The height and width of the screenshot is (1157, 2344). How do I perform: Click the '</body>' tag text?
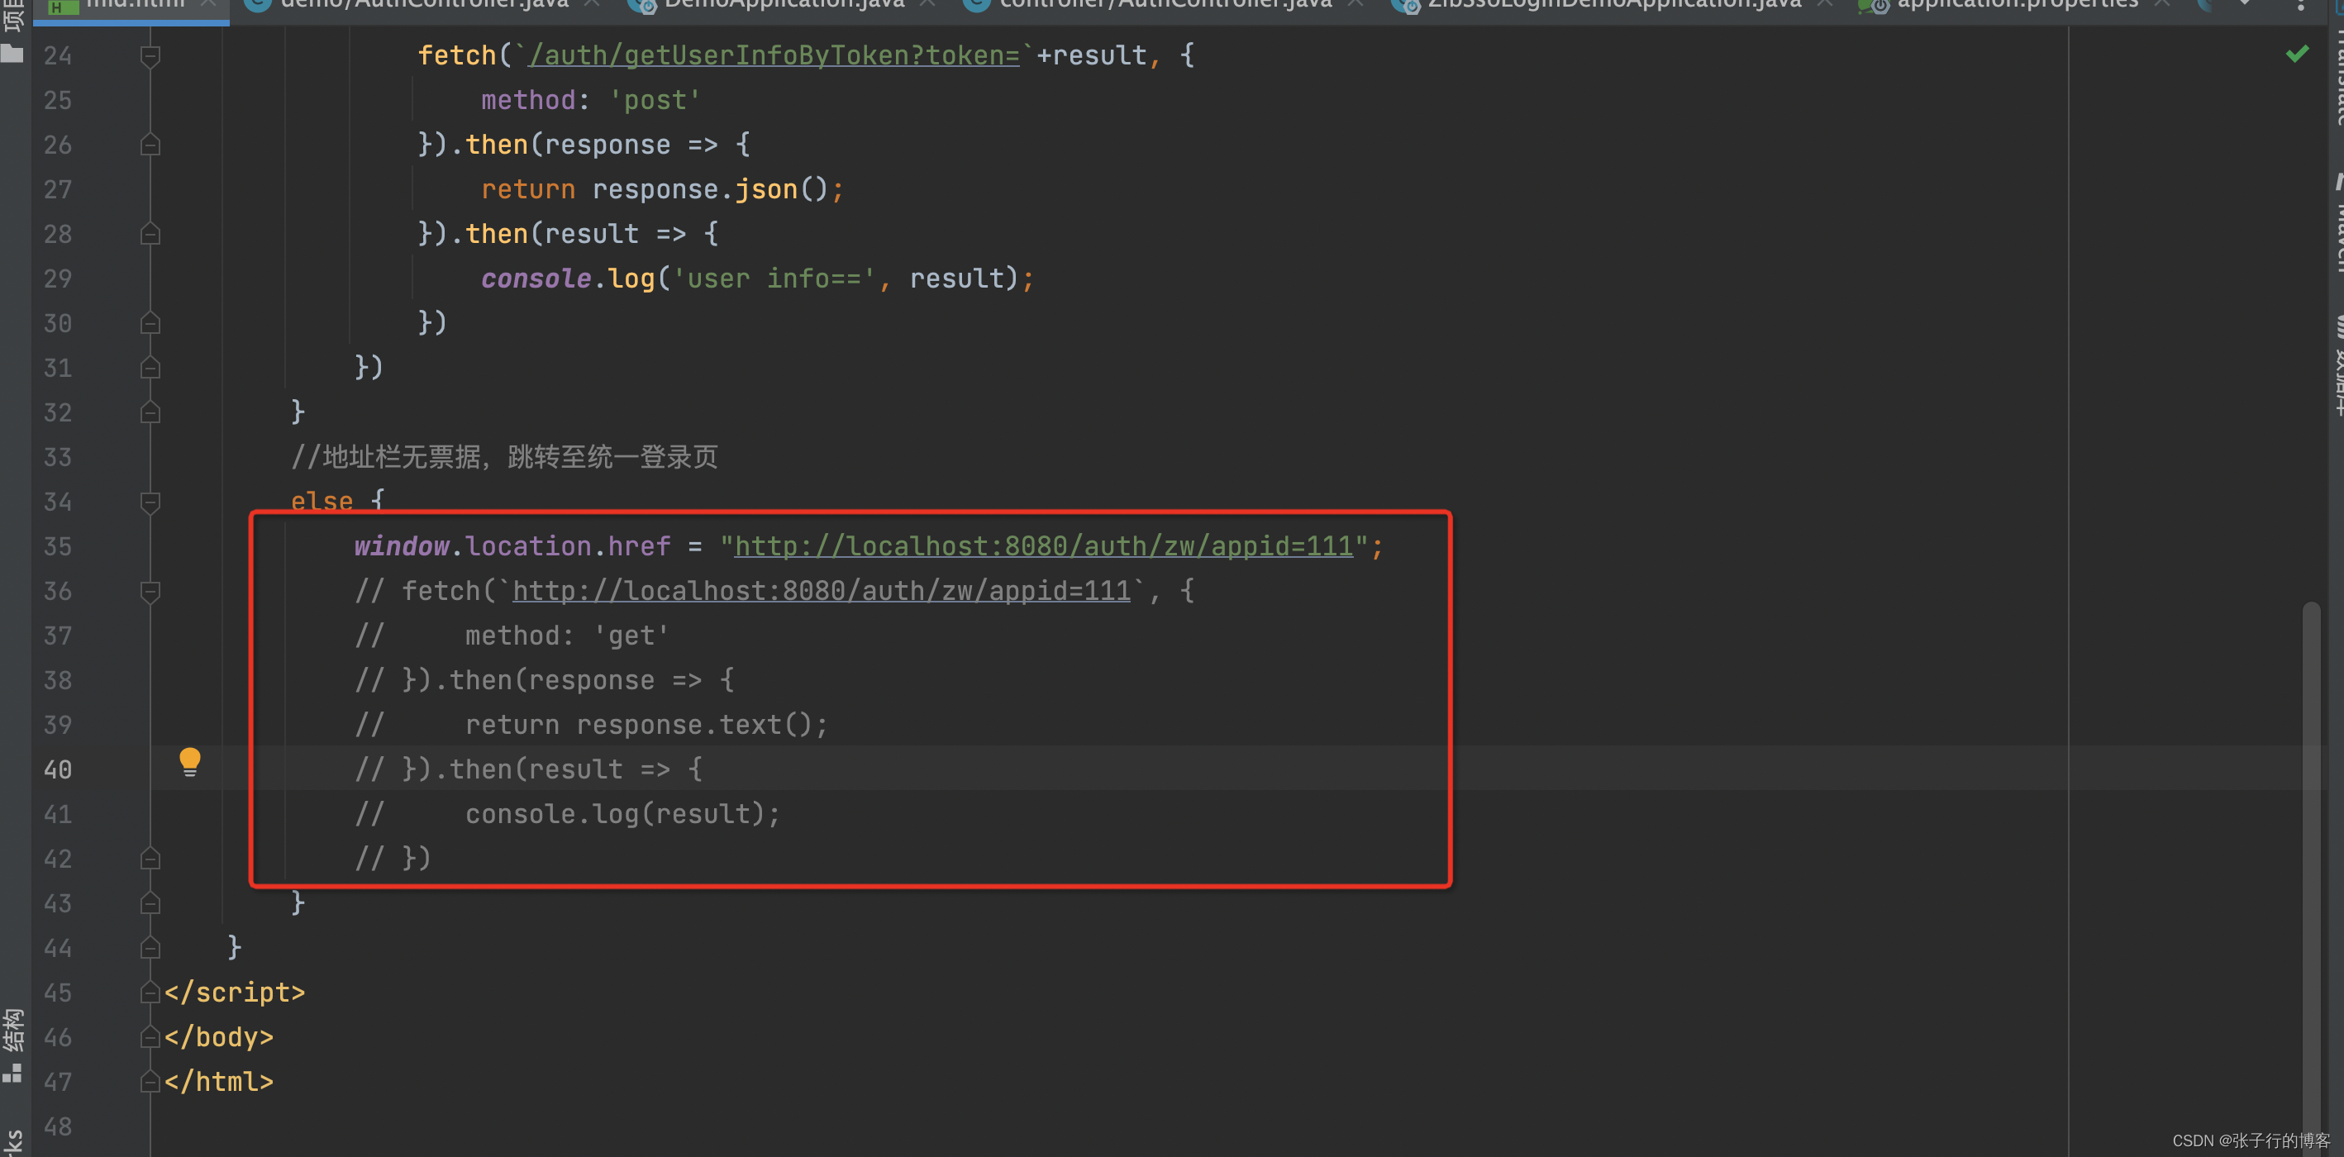[219, 1038]
